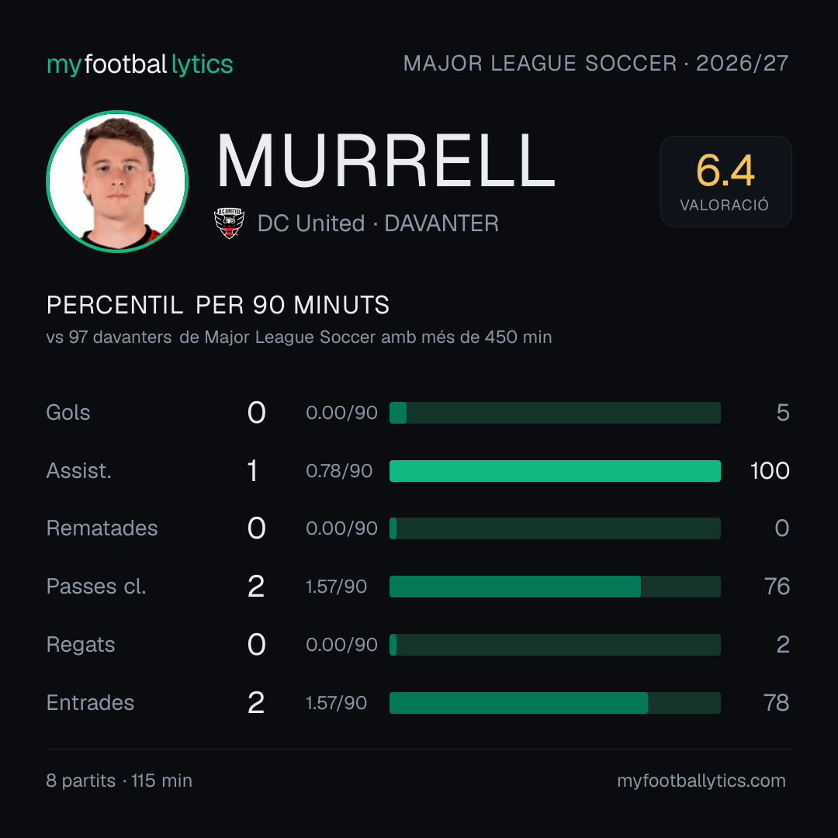Click the Passes cl. percentile bar
Image resolution: width=838 pixels, height=838 pixels.
click(555, 587)
